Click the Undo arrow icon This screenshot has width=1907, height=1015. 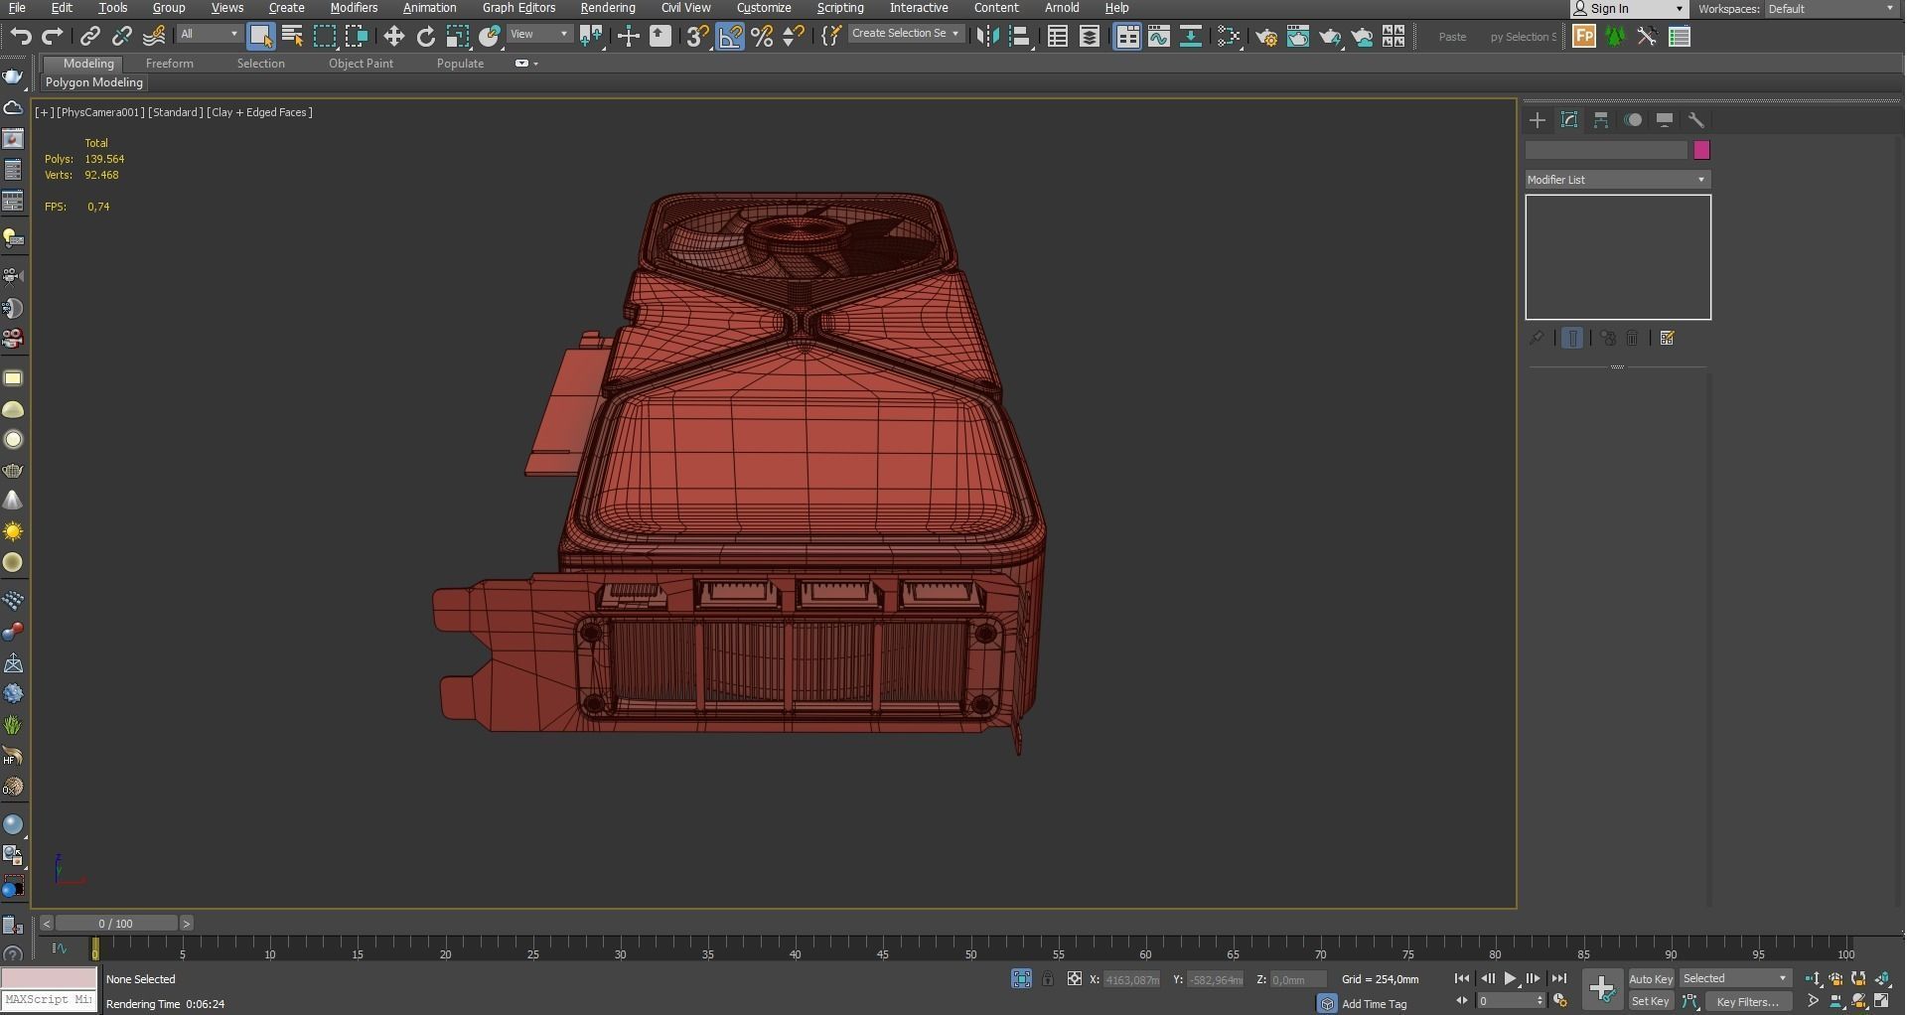coord(21,37)
